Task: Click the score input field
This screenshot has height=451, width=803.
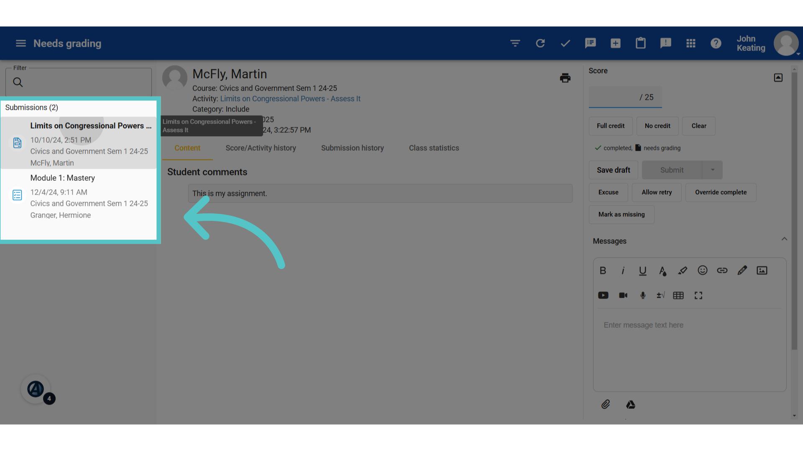Action: tap(625, 97)
